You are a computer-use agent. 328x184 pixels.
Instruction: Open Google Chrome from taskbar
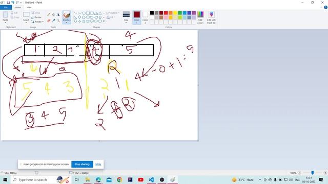[119, 179]
